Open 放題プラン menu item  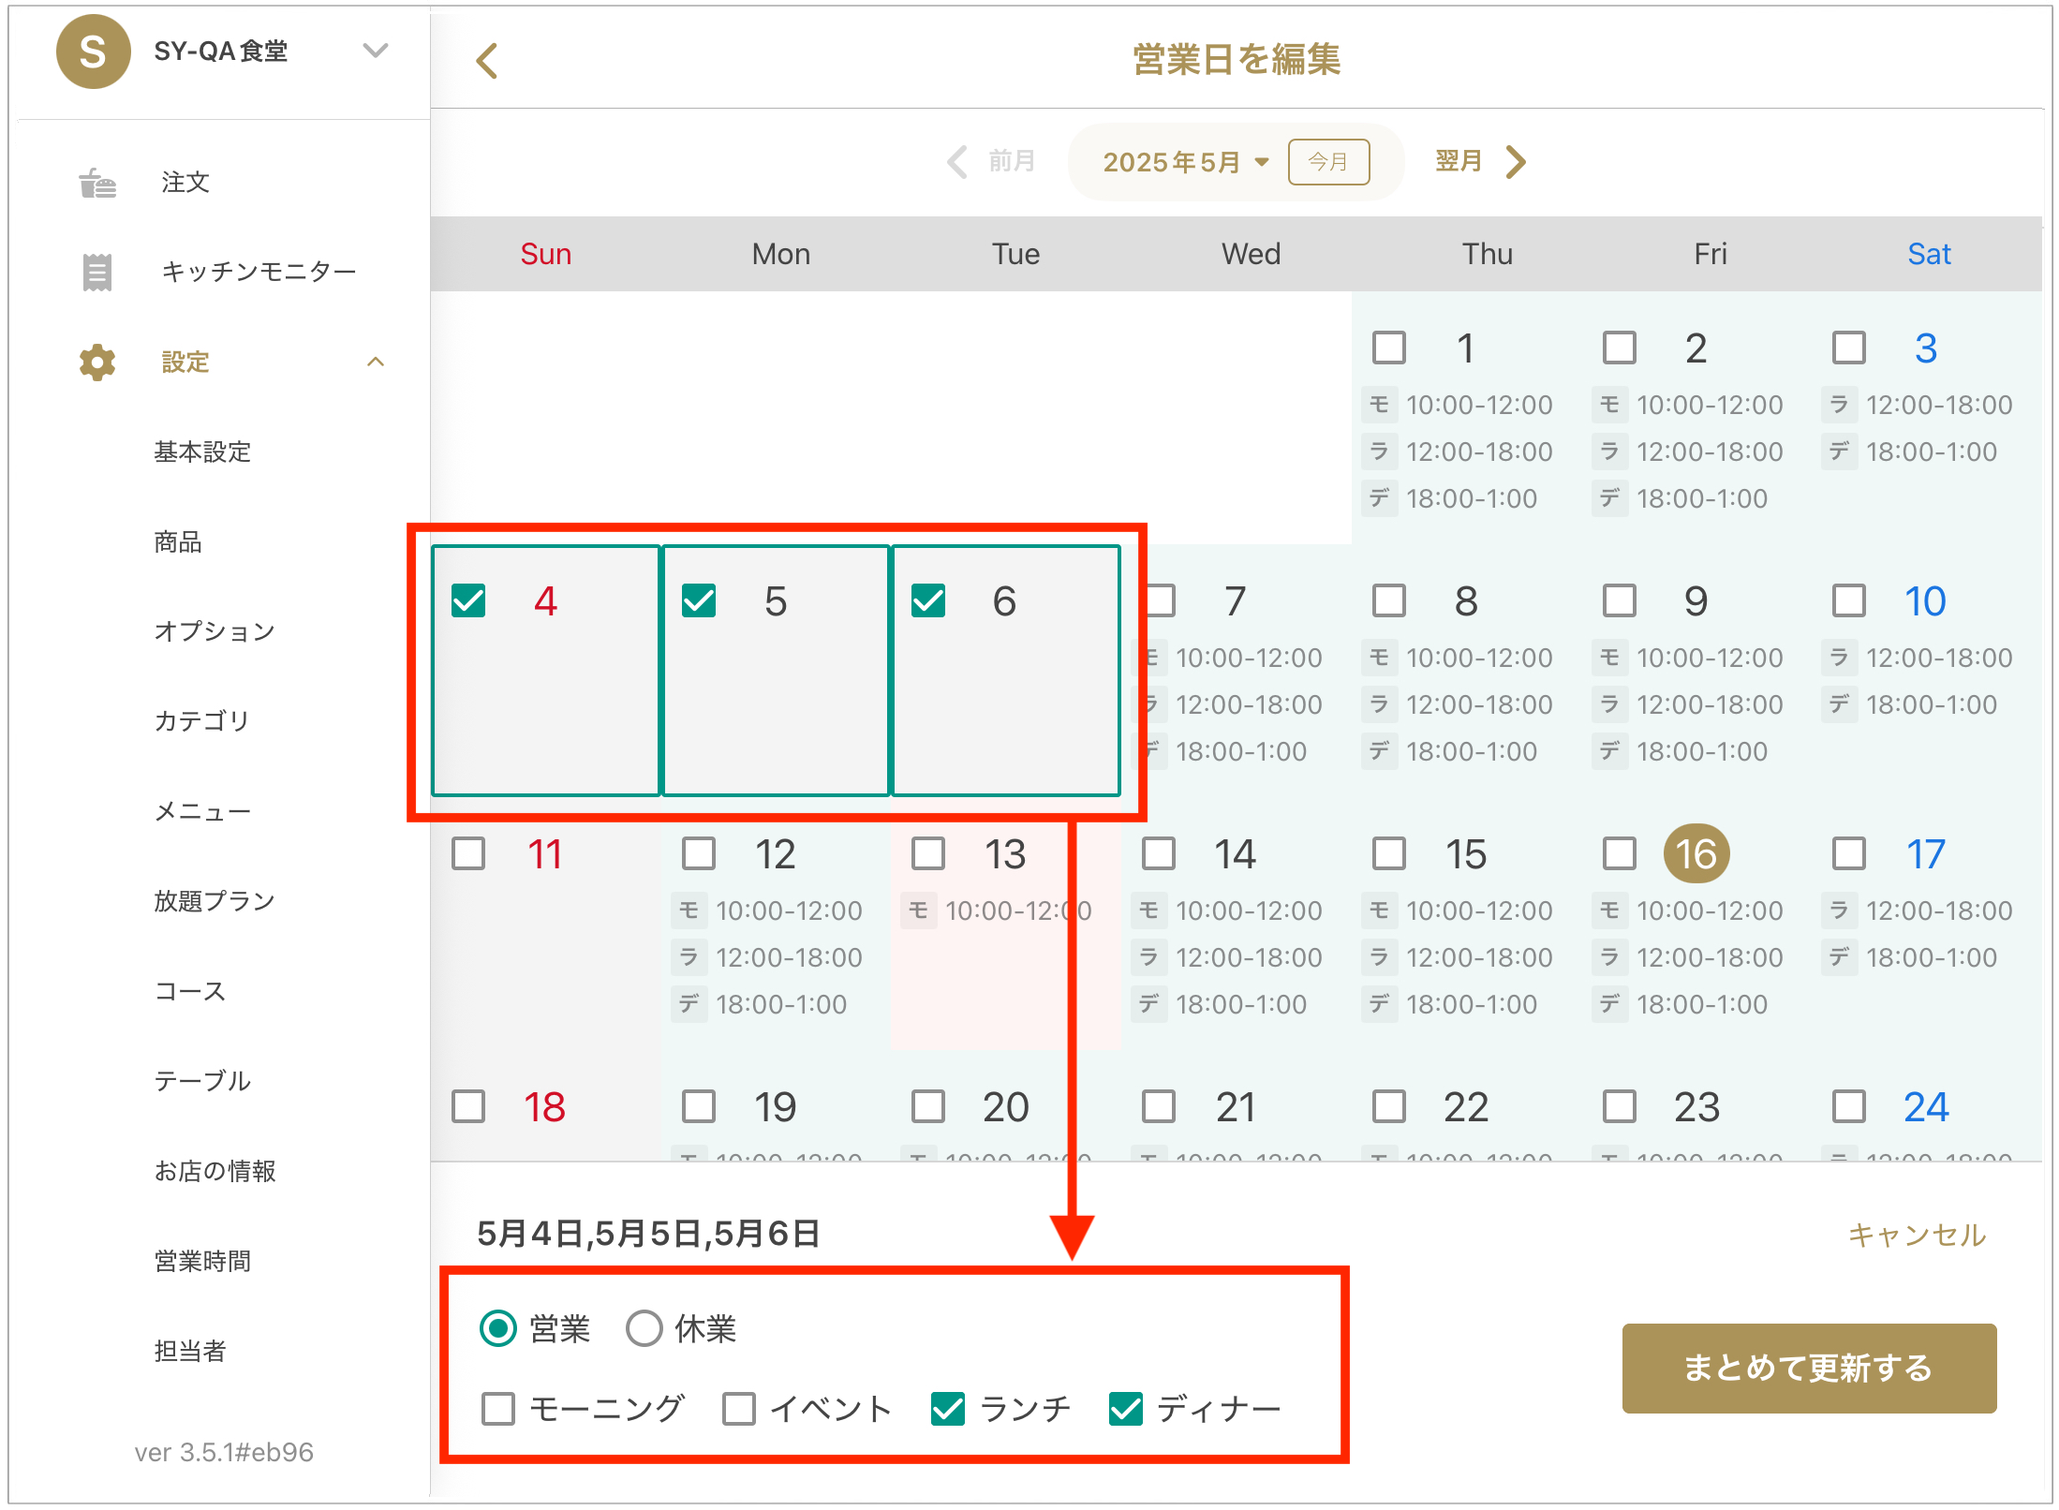214,901
